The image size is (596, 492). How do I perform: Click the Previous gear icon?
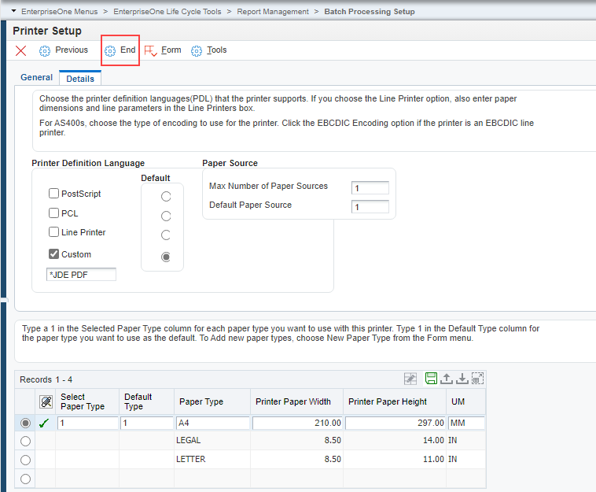pyautogui.click(x=45, y=50)
